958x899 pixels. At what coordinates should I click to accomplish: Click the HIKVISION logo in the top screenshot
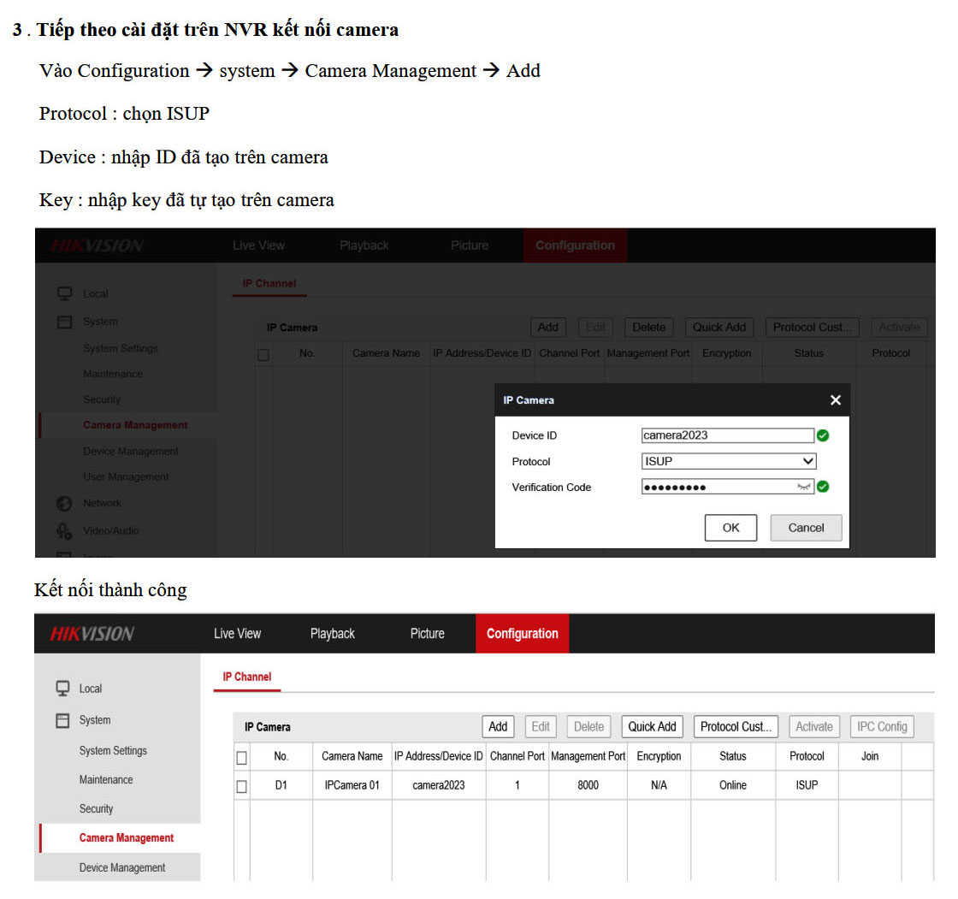[97, 245]
